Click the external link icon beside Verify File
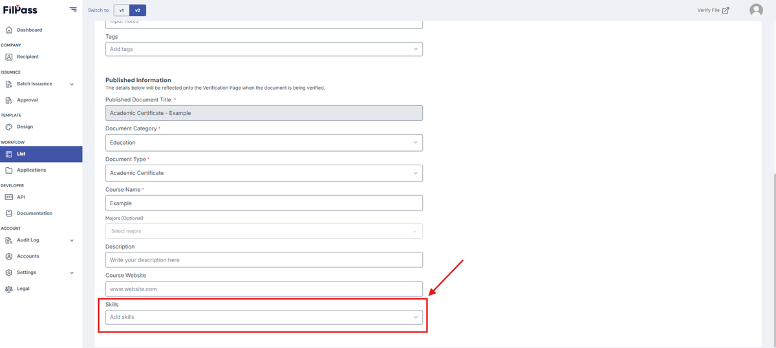The image size is (776, 348). click(726, 10)
